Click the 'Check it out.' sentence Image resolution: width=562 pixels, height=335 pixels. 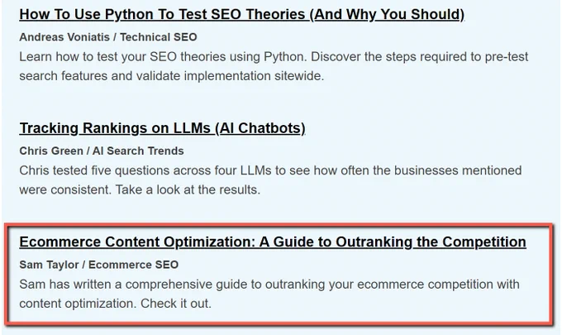(176, 304)
